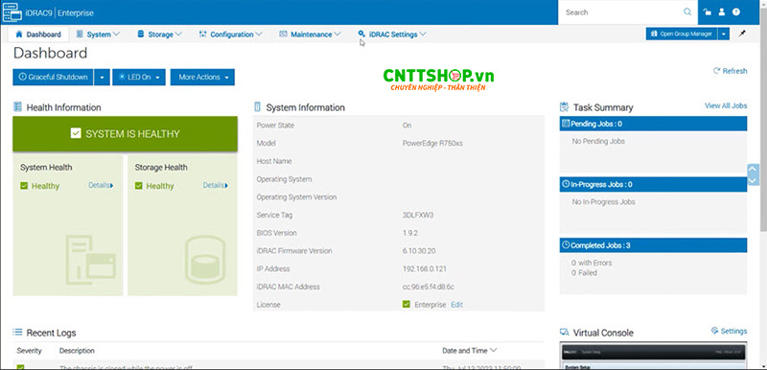Open System Health Details link

tap(101, 185)
